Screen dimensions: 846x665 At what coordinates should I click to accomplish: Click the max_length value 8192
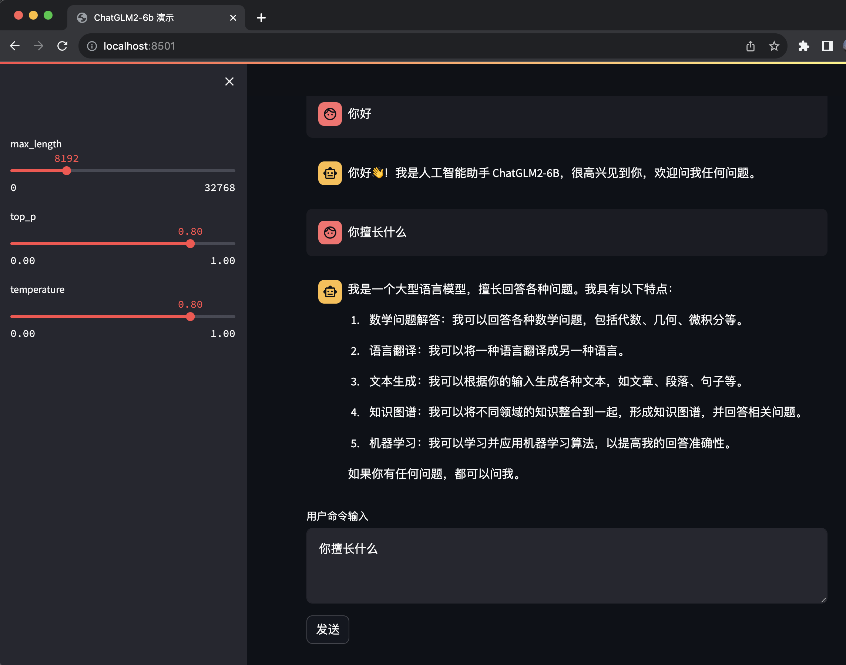coord(67,158)
